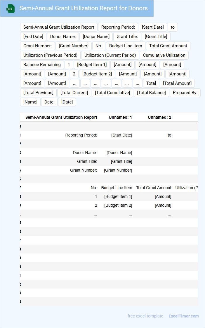Click the 'Utilization (Current Period)' tag
The image size is (205, 328).
pos(110,55)
